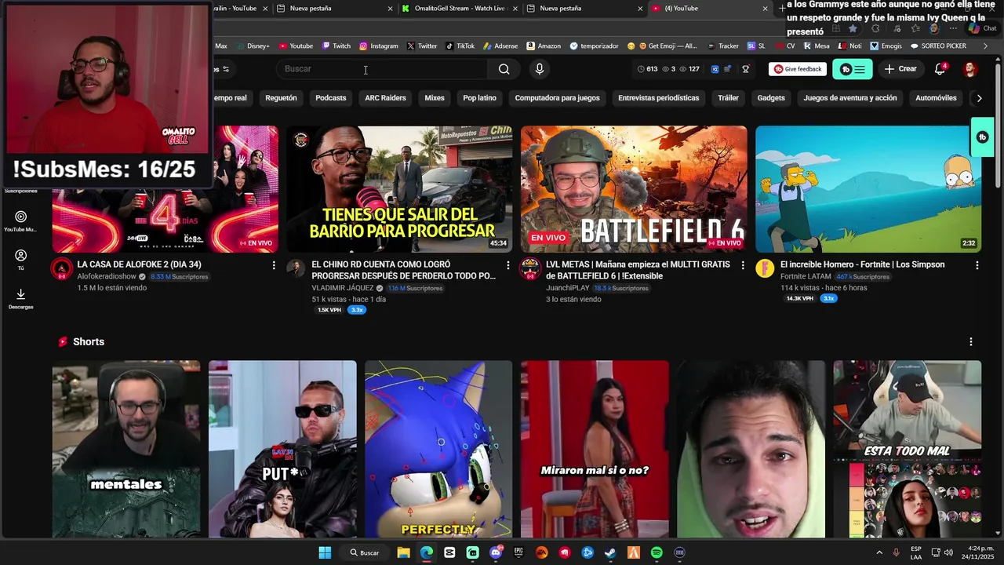Open El increíble Homero video title
1004x565 pixels.
(862, 264)
